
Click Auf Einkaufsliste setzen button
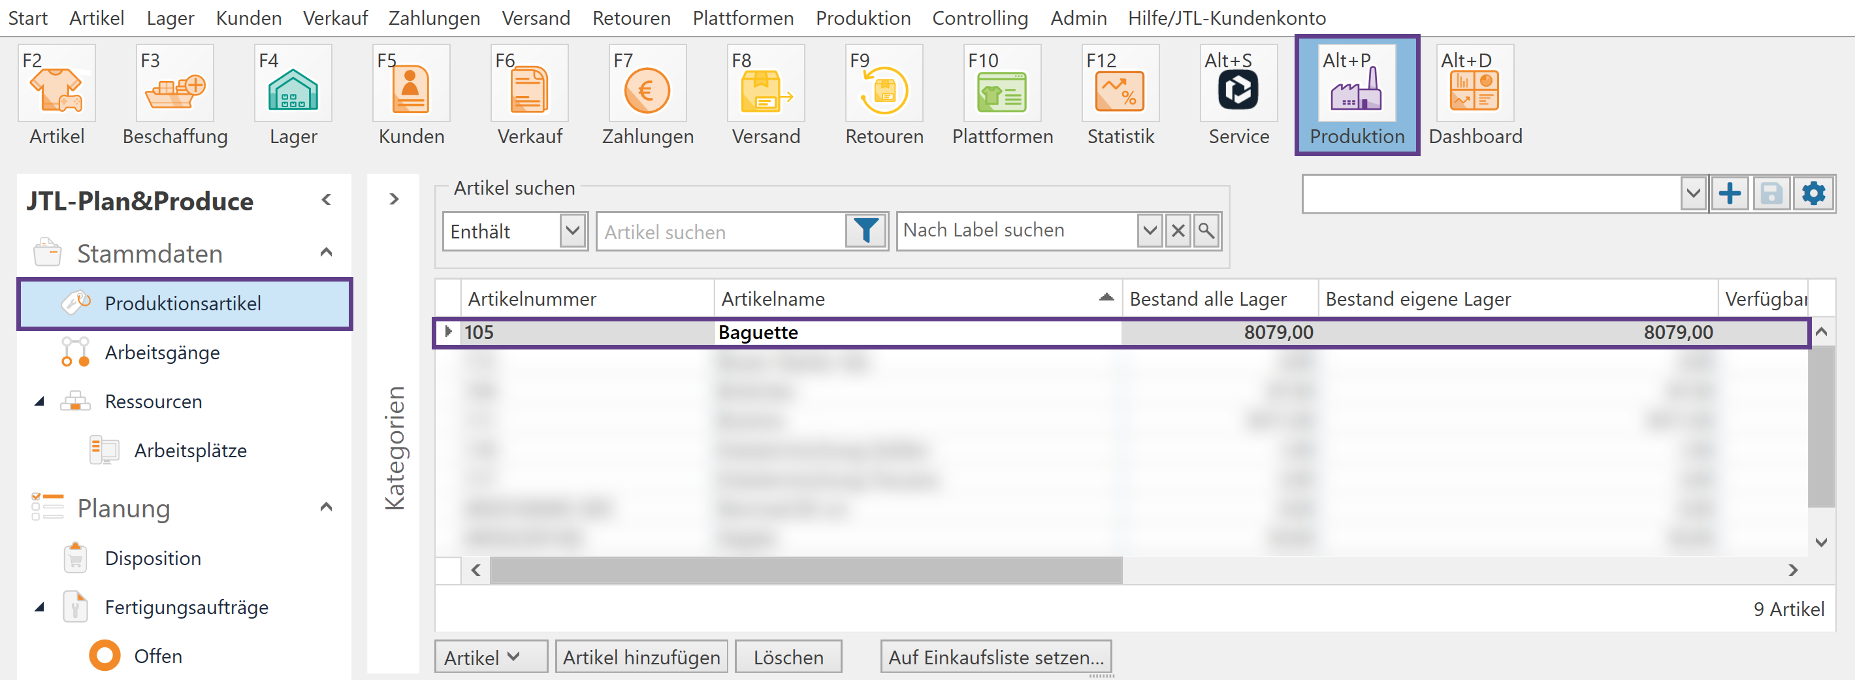coord(995,657)
